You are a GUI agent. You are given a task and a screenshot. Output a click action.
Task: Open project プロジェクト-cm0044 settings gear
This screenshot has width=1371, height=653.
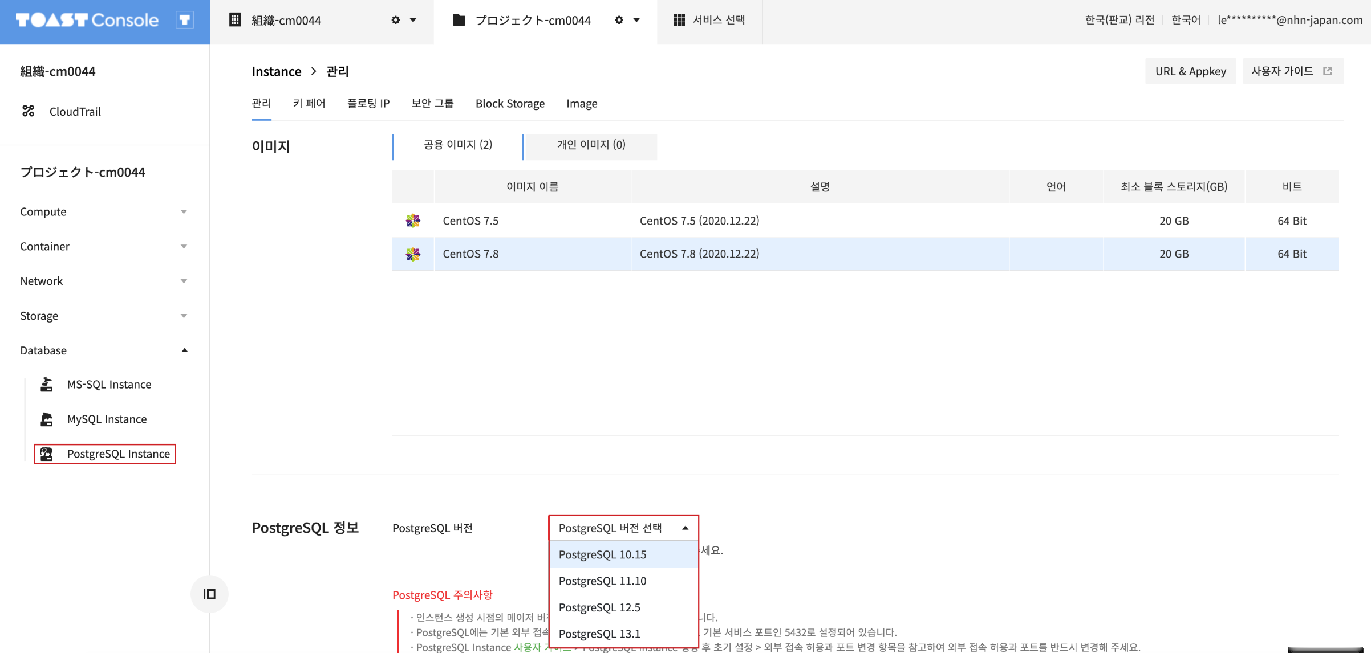(619, 20)
